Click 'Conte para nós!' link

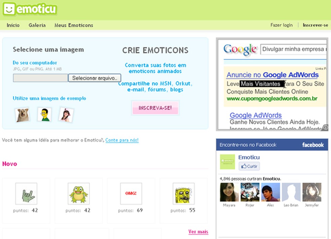pyautogui.click(x=122, y=140)
